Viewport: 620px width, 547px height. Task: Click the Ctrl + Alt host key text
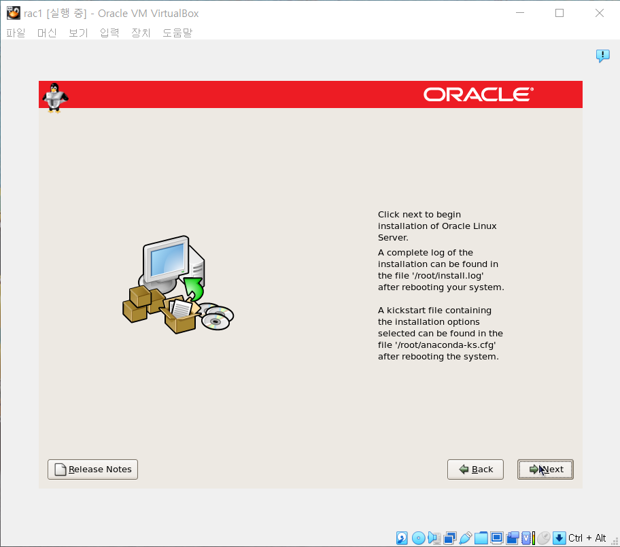click(x=587, y=538)
